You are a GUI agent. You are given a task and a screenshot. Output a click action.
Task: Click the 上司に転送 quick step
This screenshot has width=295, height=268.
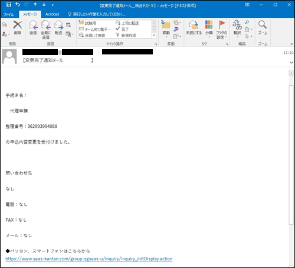(x=127, y=23)
